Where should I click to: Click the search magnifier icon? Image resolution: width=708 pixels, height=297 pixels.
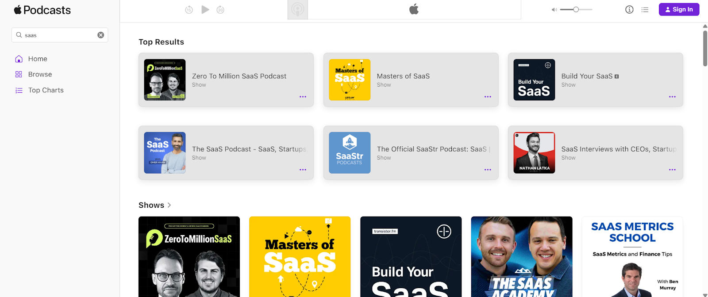[x=19, y=35]
